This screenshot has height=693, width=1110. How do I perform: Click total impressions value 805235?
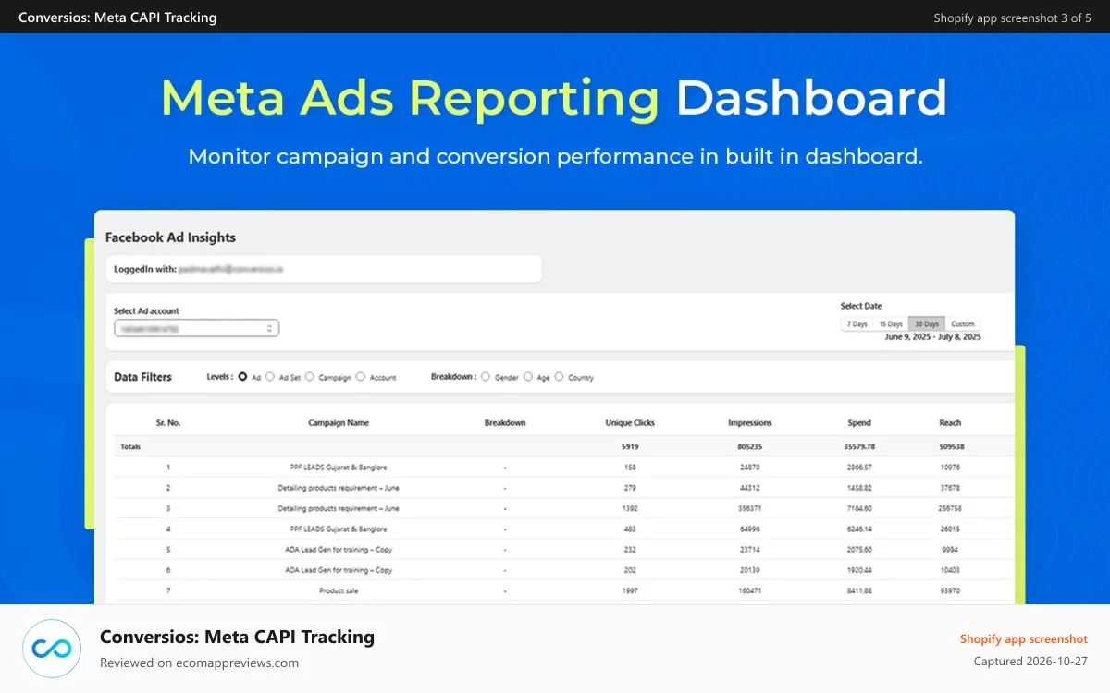750,447
